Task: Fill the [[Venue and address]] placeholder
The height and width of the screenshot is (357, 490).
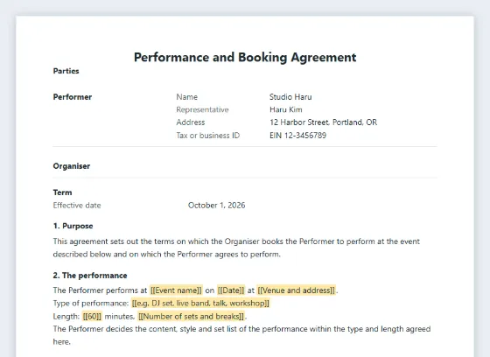Action: pos(297,290)
